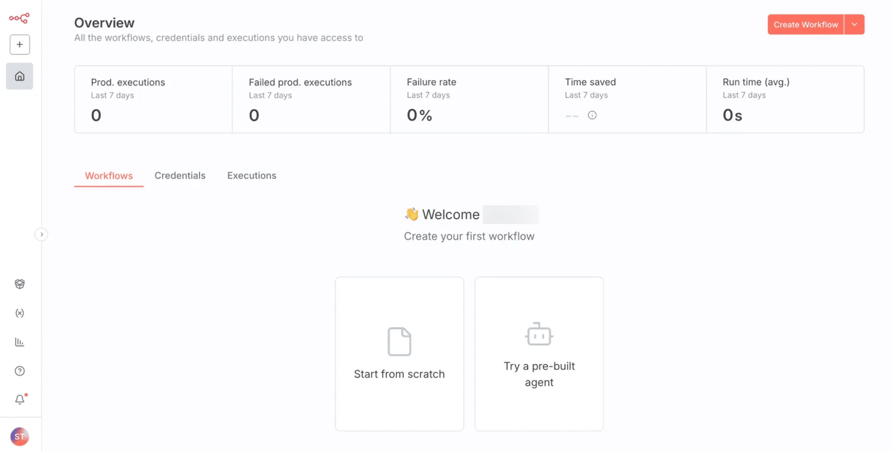
Task: Click the n8n logo icon
Action: (x=19, y=18)
